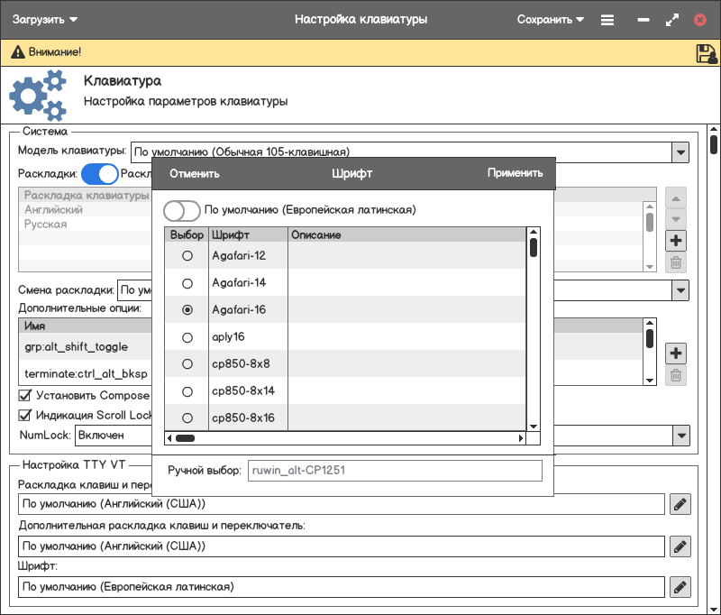Edit the additional key layout with pencil

pyautogui.click(x=680, y=546)
